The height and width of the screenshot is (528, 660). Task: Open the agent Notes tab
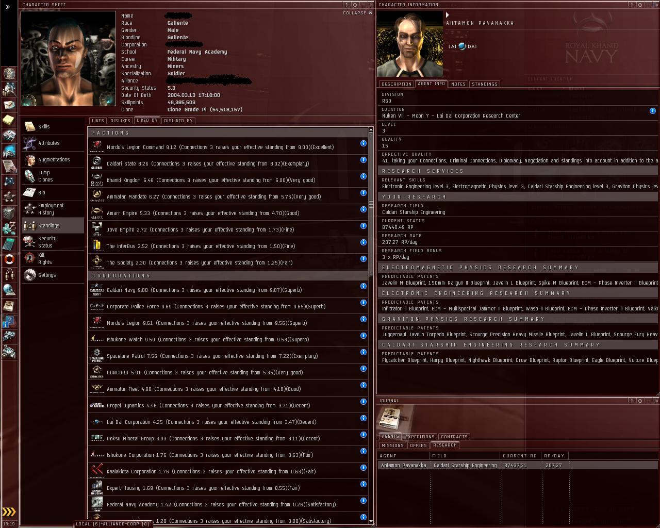coord(458,84)
